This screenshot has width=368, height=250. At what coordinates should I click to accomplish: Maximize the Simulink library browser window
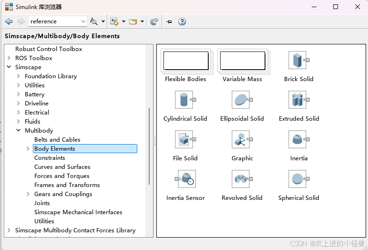336,7
